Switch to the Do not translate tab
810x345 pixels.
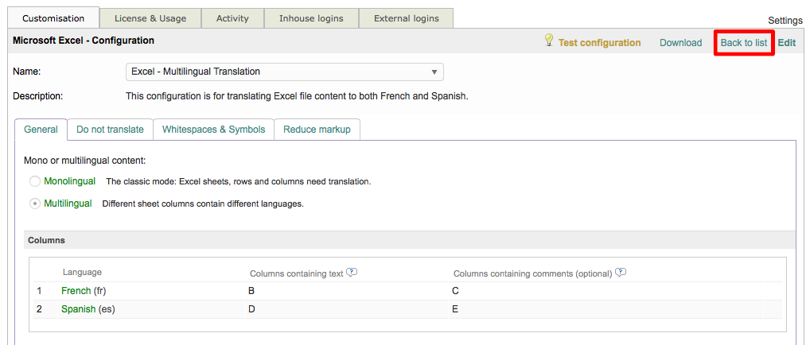(x=110, y=130)
